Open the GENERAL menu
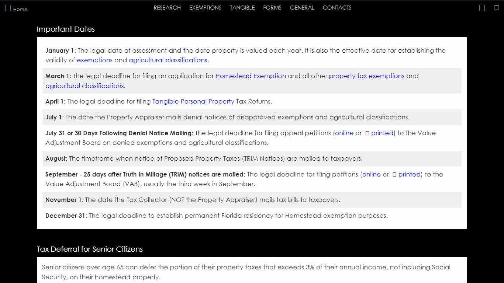 [x=302, y=8]
